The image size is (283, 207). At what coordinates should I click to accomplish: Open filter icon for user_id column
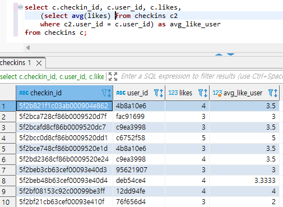(x=156, y=93)
